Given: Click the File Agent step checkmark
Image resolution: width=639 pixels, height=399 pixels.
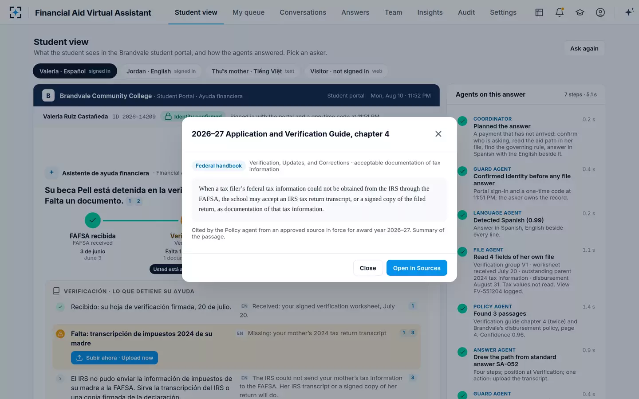Looking at the screenshot, I should pyautogui.click(x=462, y=252).
